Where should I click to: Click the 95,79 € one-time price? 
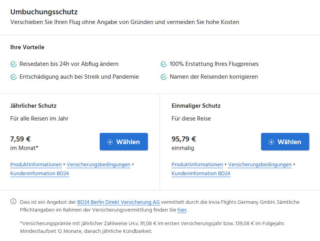pos(184,139)
